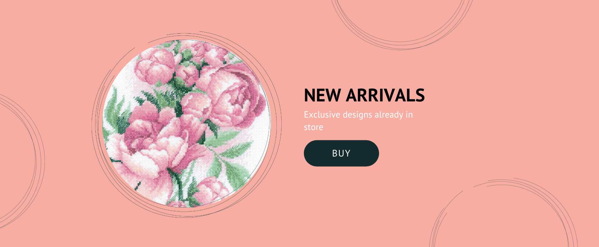
Task: Click the letter 'B' on the BUY button
Action: 335,153
